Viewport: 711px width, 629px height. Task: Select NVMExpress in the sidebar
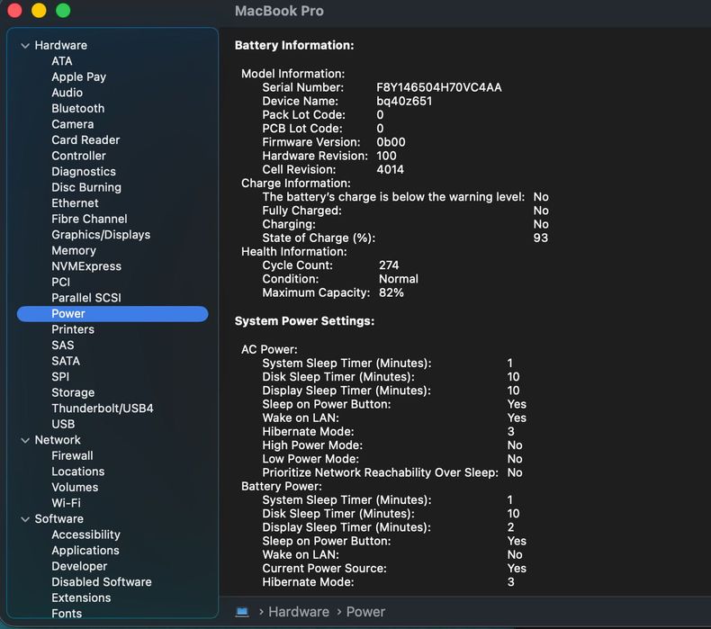click(x=86, y=266)
